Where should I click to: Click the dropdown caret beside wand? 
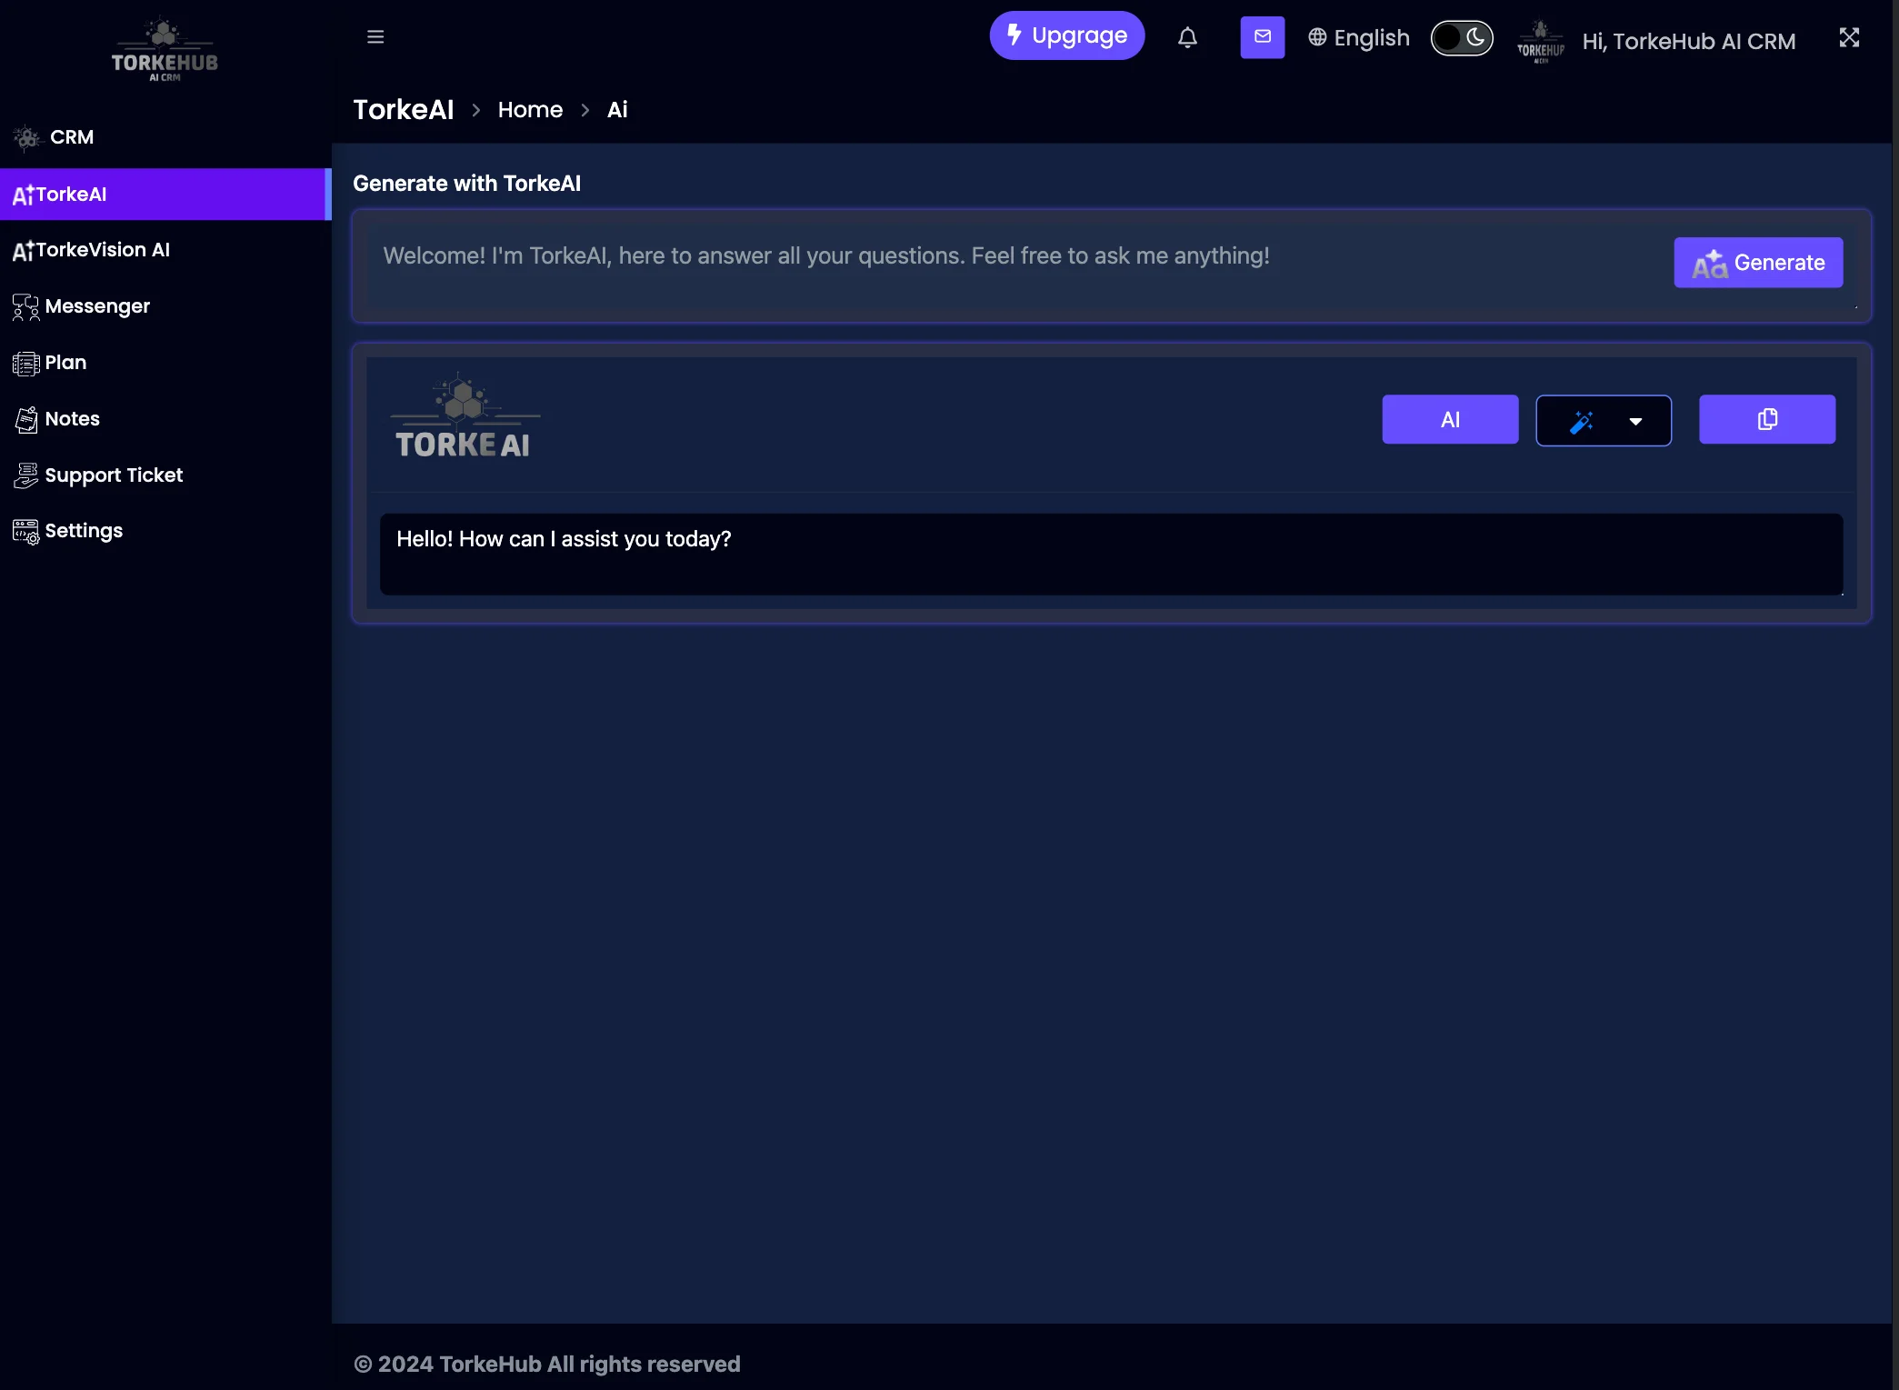coord(1635,422)
